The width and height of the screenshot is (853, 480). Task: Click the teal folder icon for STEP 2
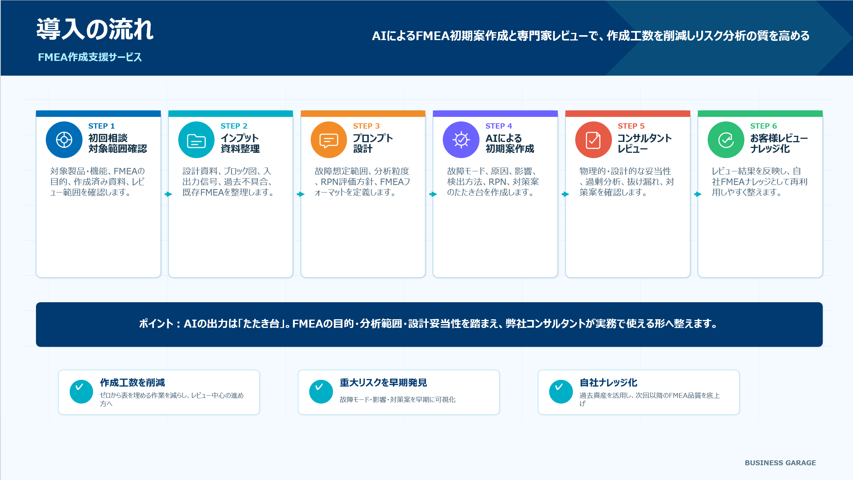tap(196, 140)
